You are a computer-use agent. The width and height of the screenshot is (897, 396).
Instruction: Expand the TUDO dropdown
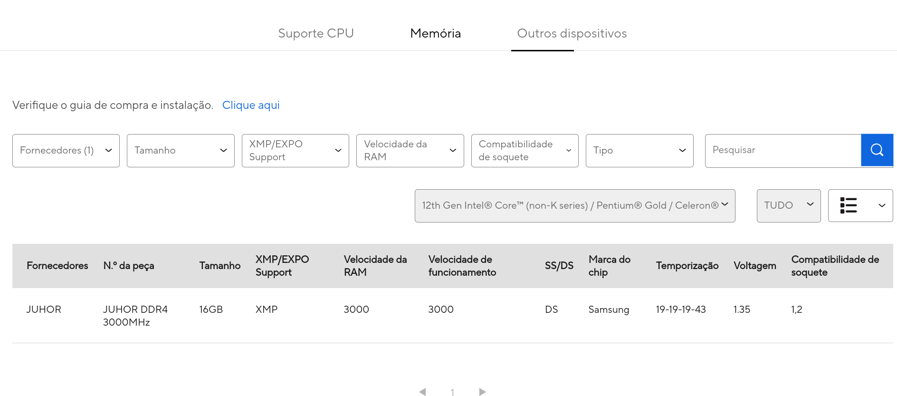tap(789, 206)
